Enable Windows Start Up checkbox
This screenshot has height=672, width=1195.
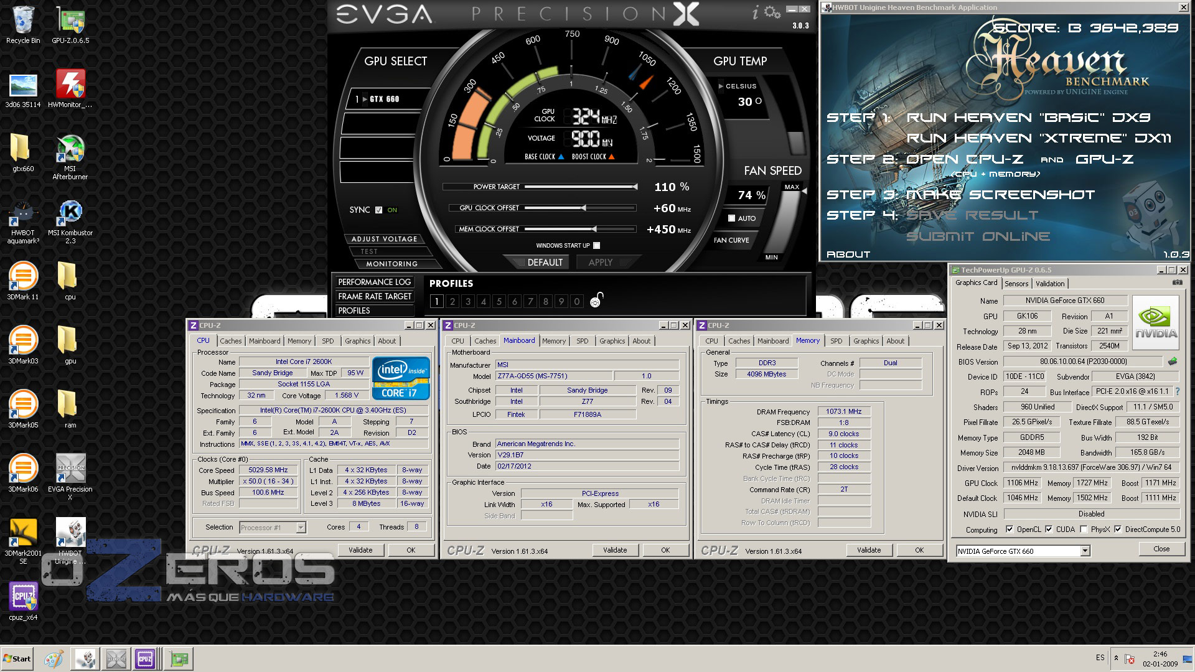596,246
